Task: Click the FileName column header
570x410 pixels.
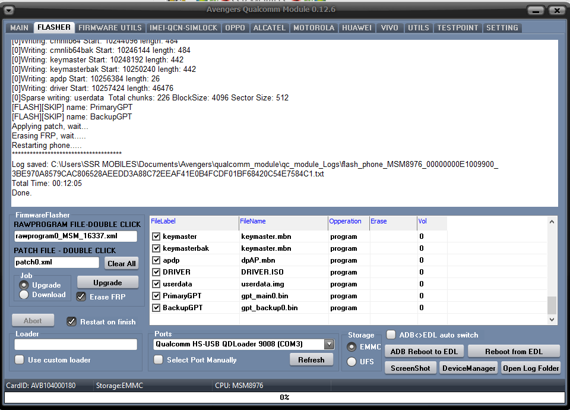Action: tap(283, 223)
